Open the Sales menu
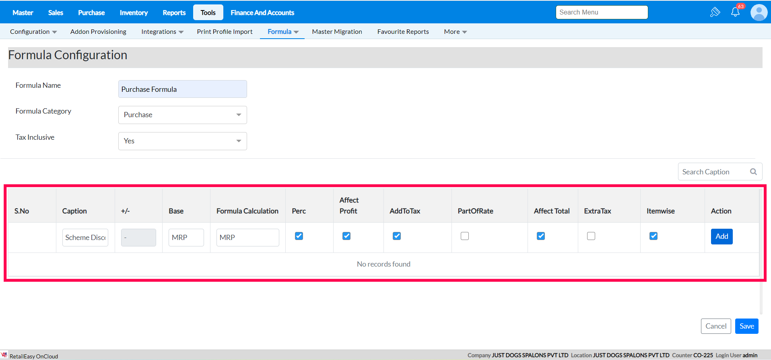Screen dimensions: 771x360 coord(56,12)
